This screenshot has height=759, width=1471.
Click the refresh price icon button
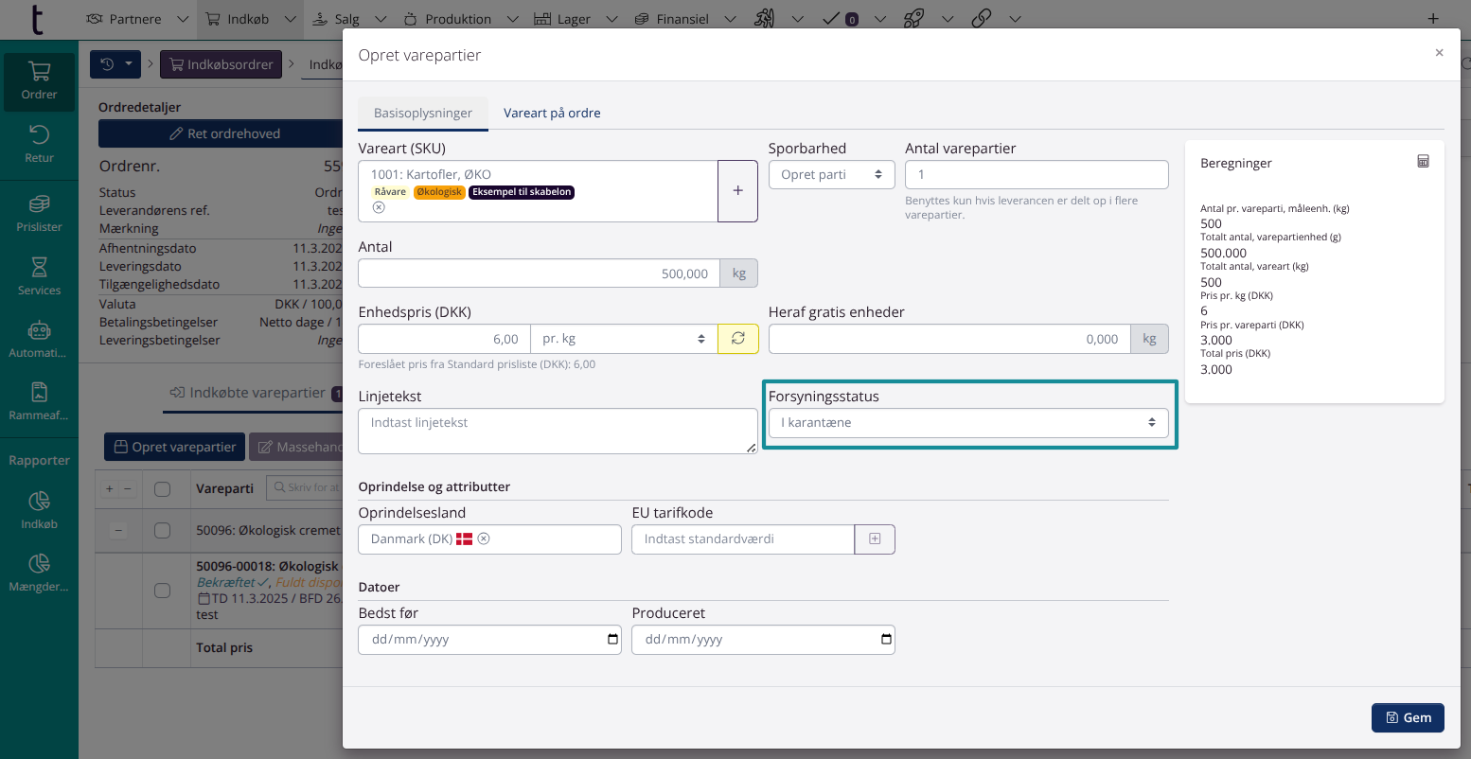pyautogui.click(x=737, y=339)
